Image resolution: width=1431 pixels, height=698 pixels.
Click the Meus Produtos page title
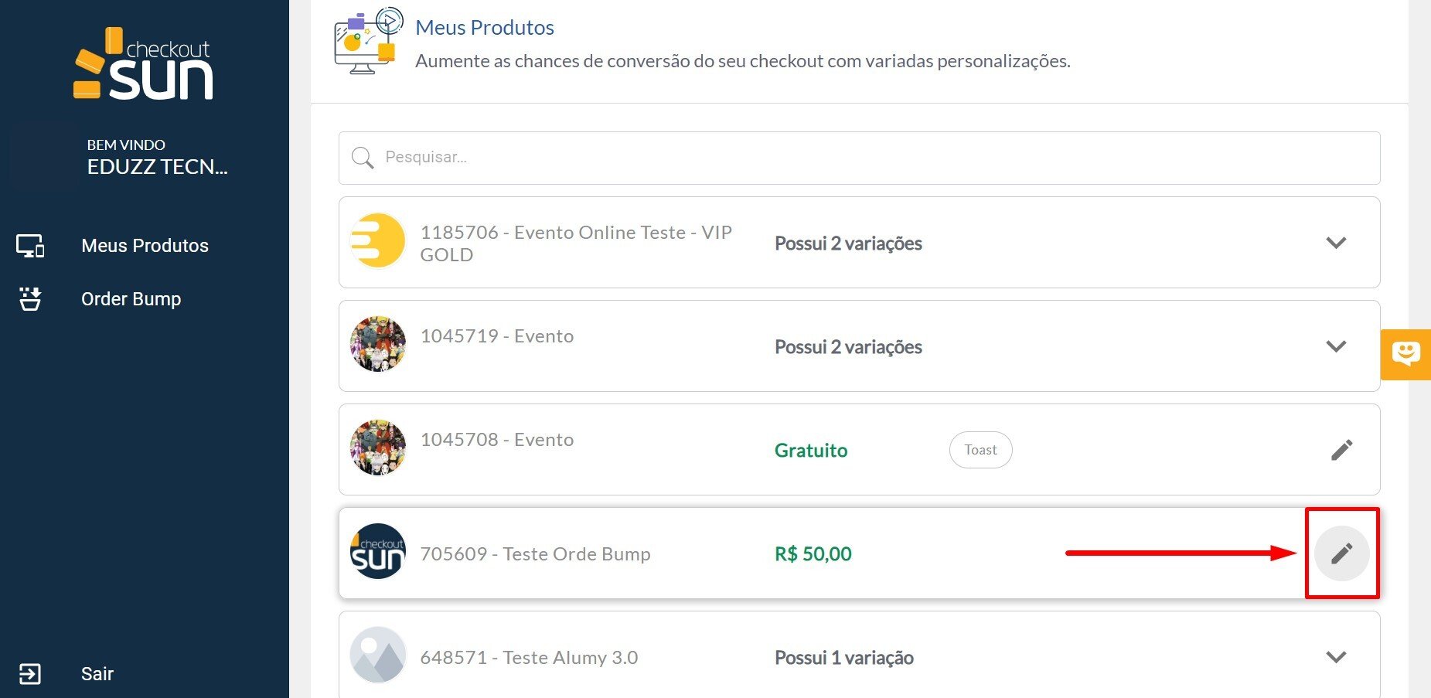485,28
